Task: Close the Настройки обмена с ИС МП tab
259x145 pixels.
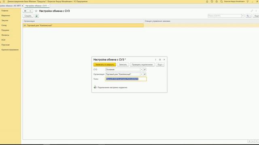Action: 23,6
